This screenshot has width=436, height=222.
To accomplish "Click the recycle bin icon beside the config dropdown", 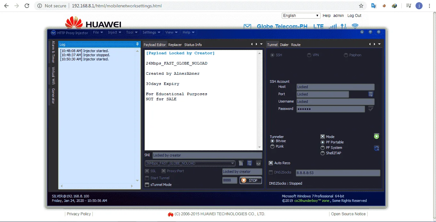I will (258, 163).
